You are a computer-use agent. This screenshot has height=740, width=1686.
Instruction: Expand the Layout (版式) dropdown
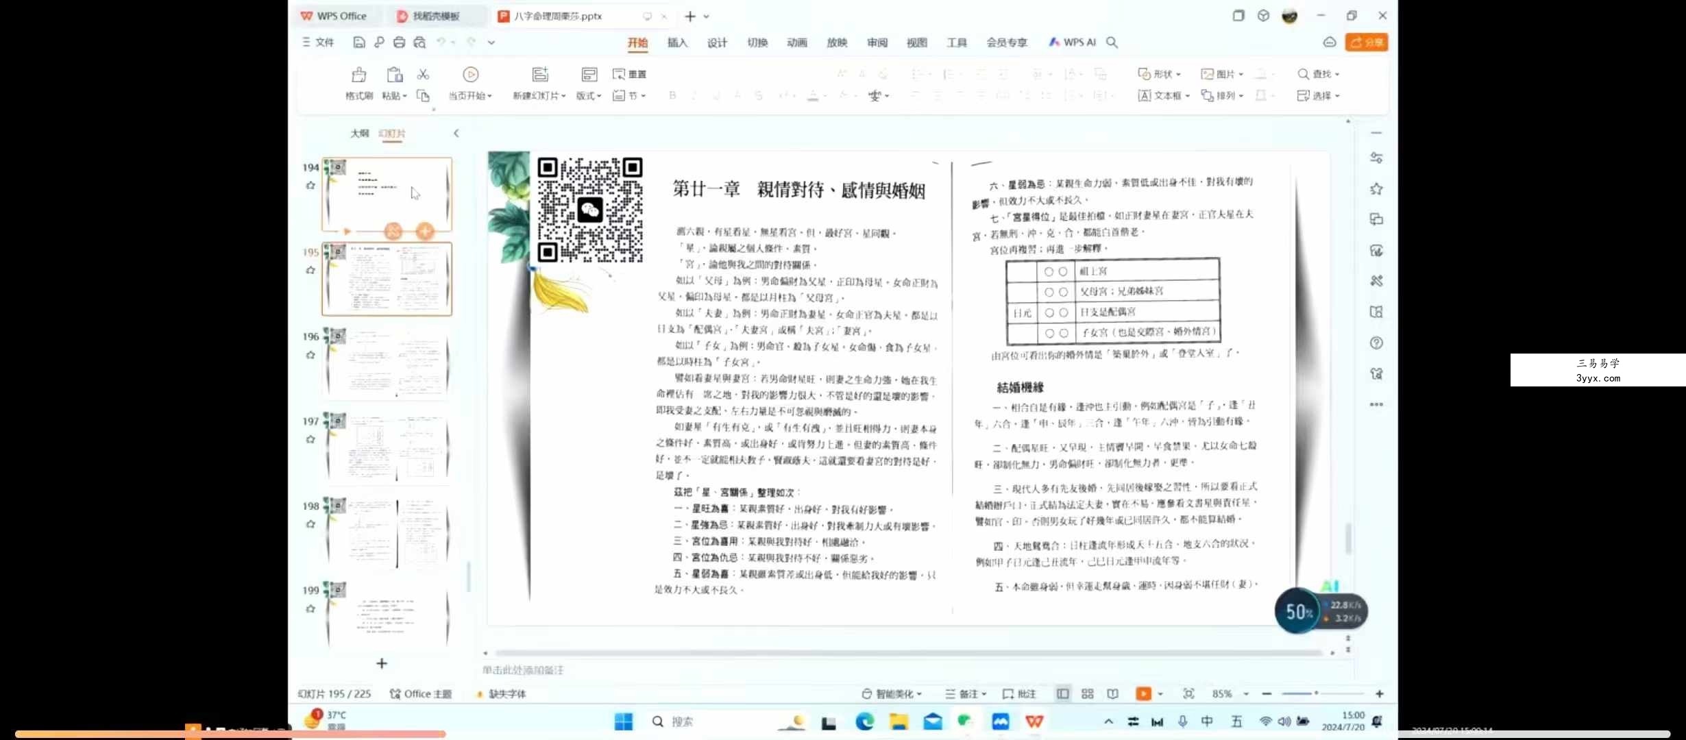589,96
